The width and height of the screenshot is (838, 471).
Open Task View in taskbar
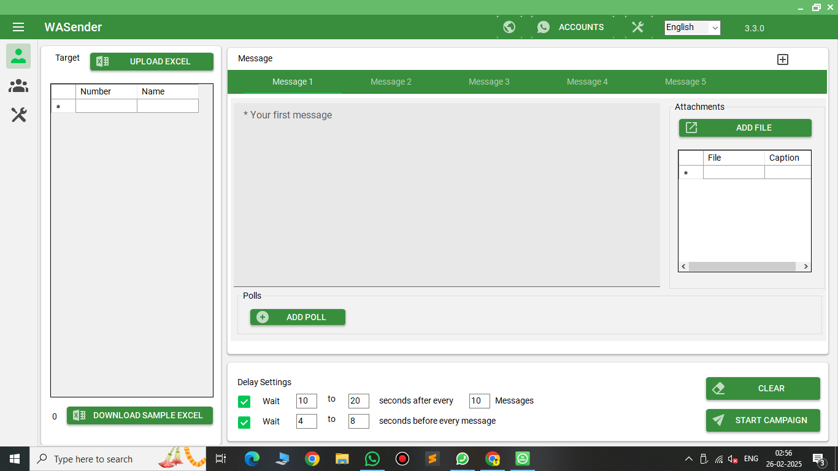(x=221, y=459)
